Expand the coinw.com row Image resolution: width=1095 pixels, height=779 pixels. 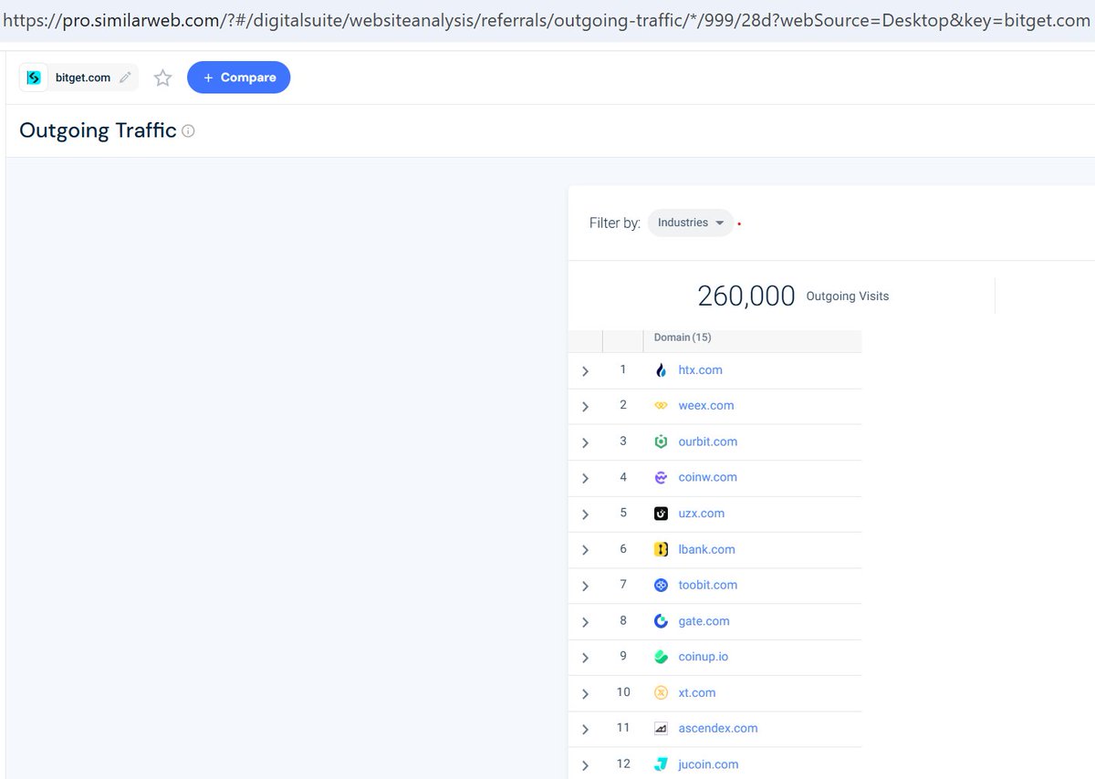(x=585, y=478)
